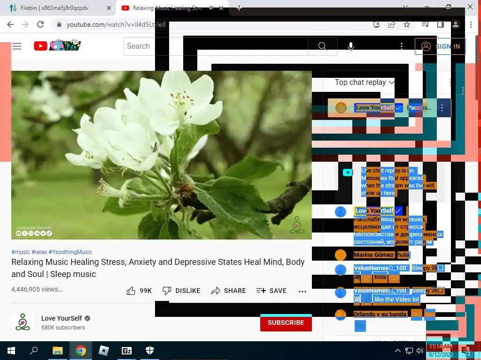Open options on pinned Love YourSelf message

(442, 108)
